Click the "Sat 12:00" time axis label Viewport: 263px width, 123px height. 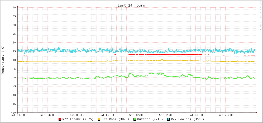point(136,115)
